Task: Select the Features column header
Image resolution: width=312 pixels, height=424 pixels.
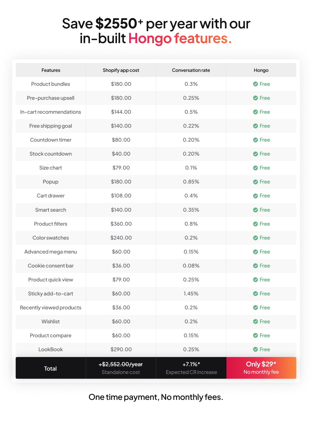Action: point(51,70)
